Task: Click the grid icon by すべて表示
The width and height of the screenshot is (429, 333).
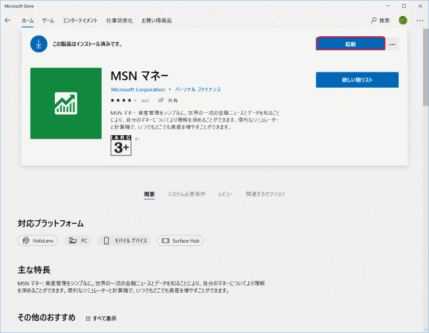Action: point(88,318)
